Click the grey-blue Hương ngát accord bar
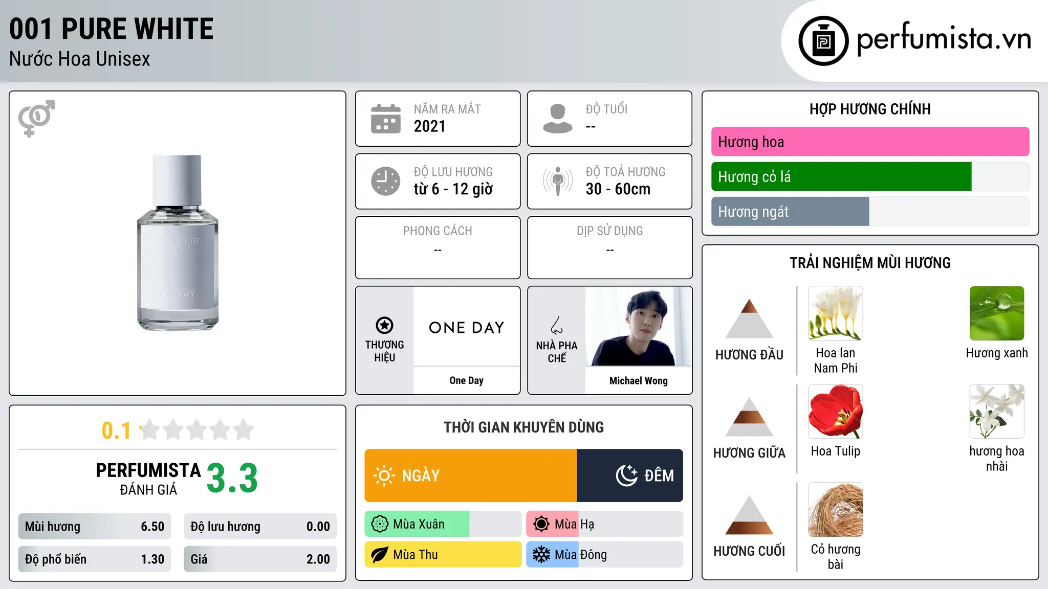The height and width of the screenshot is (589, 1048). pos(790,211)
